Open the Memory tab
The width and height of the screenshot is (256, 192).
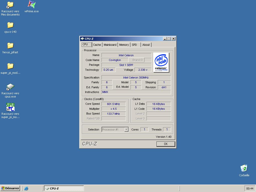pyautogui.click(x=124, y=45)
